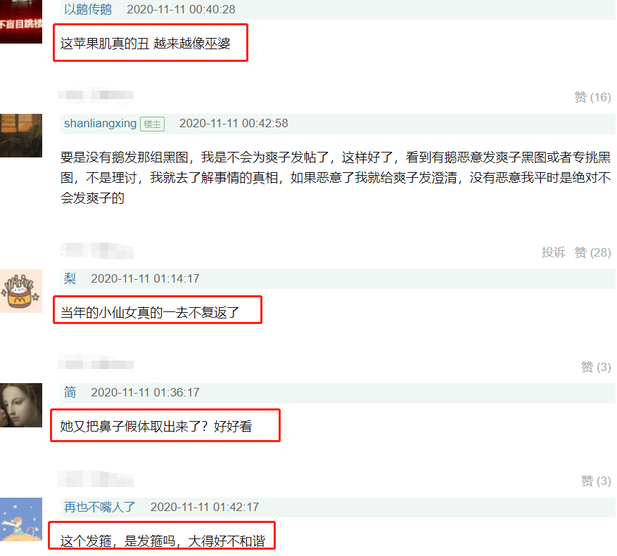Screen dimensions: 617x556
Task: Open shanliangxing username link
Action: tap(101, 124)
